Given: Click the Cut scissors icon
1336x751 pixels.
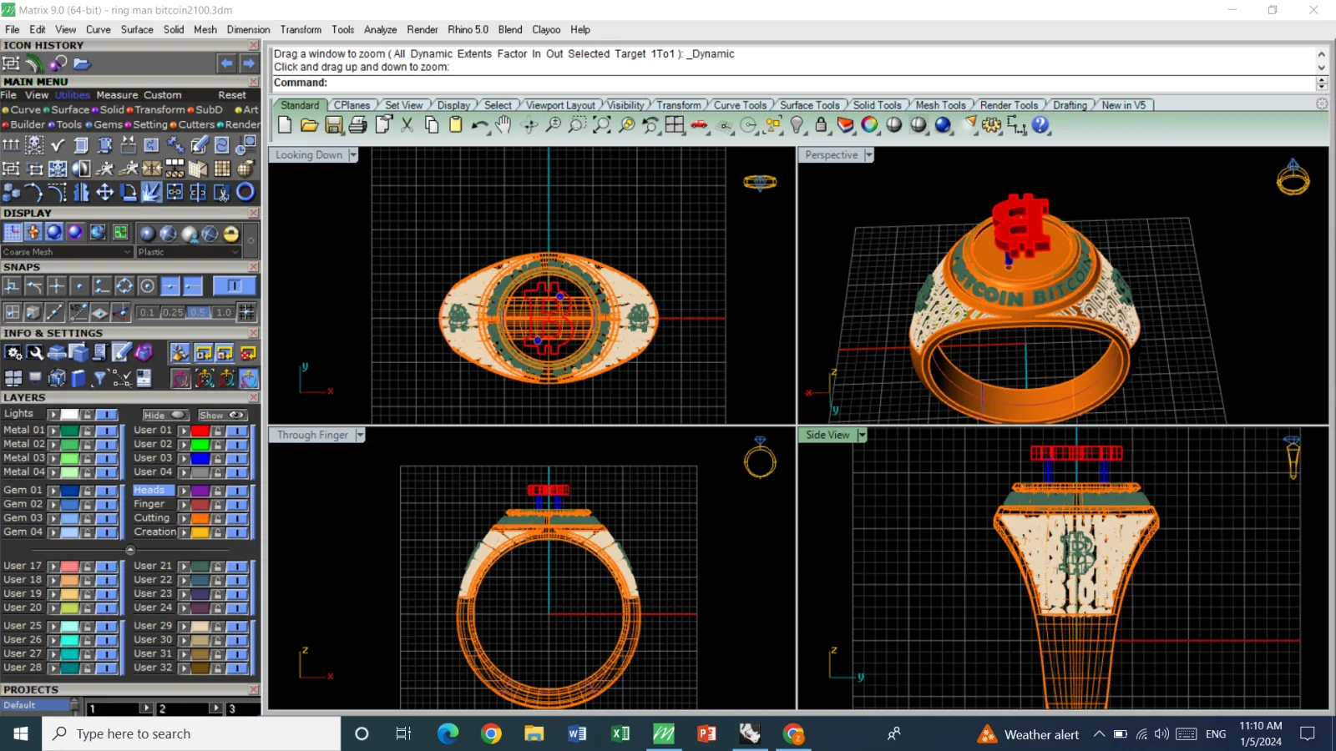Looking at the screenshot, I should 407,125.
